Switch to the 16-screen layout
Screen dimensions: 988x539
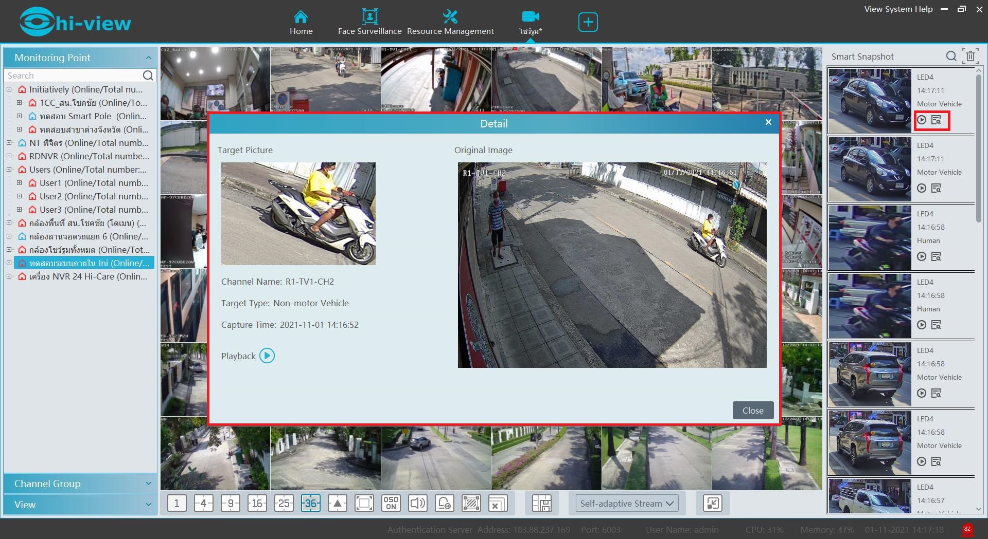point(257,504)
